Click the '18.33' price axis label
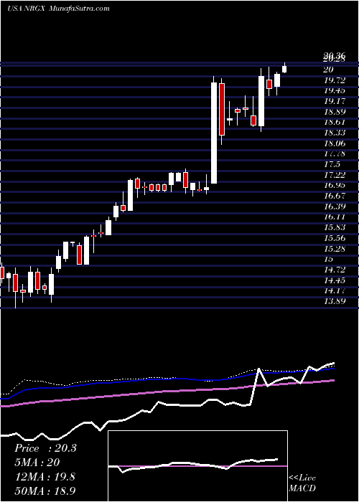359x502 pixels. pyautogui.click(x=335, y=133)
